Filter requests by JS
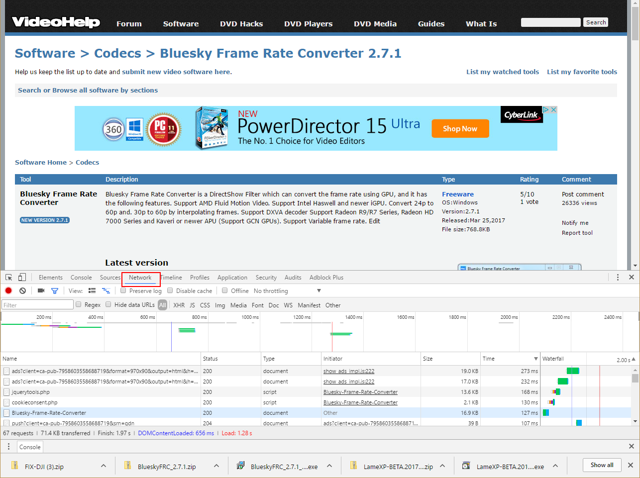Screen dimensions: 640x478 (x=192, y=305)
